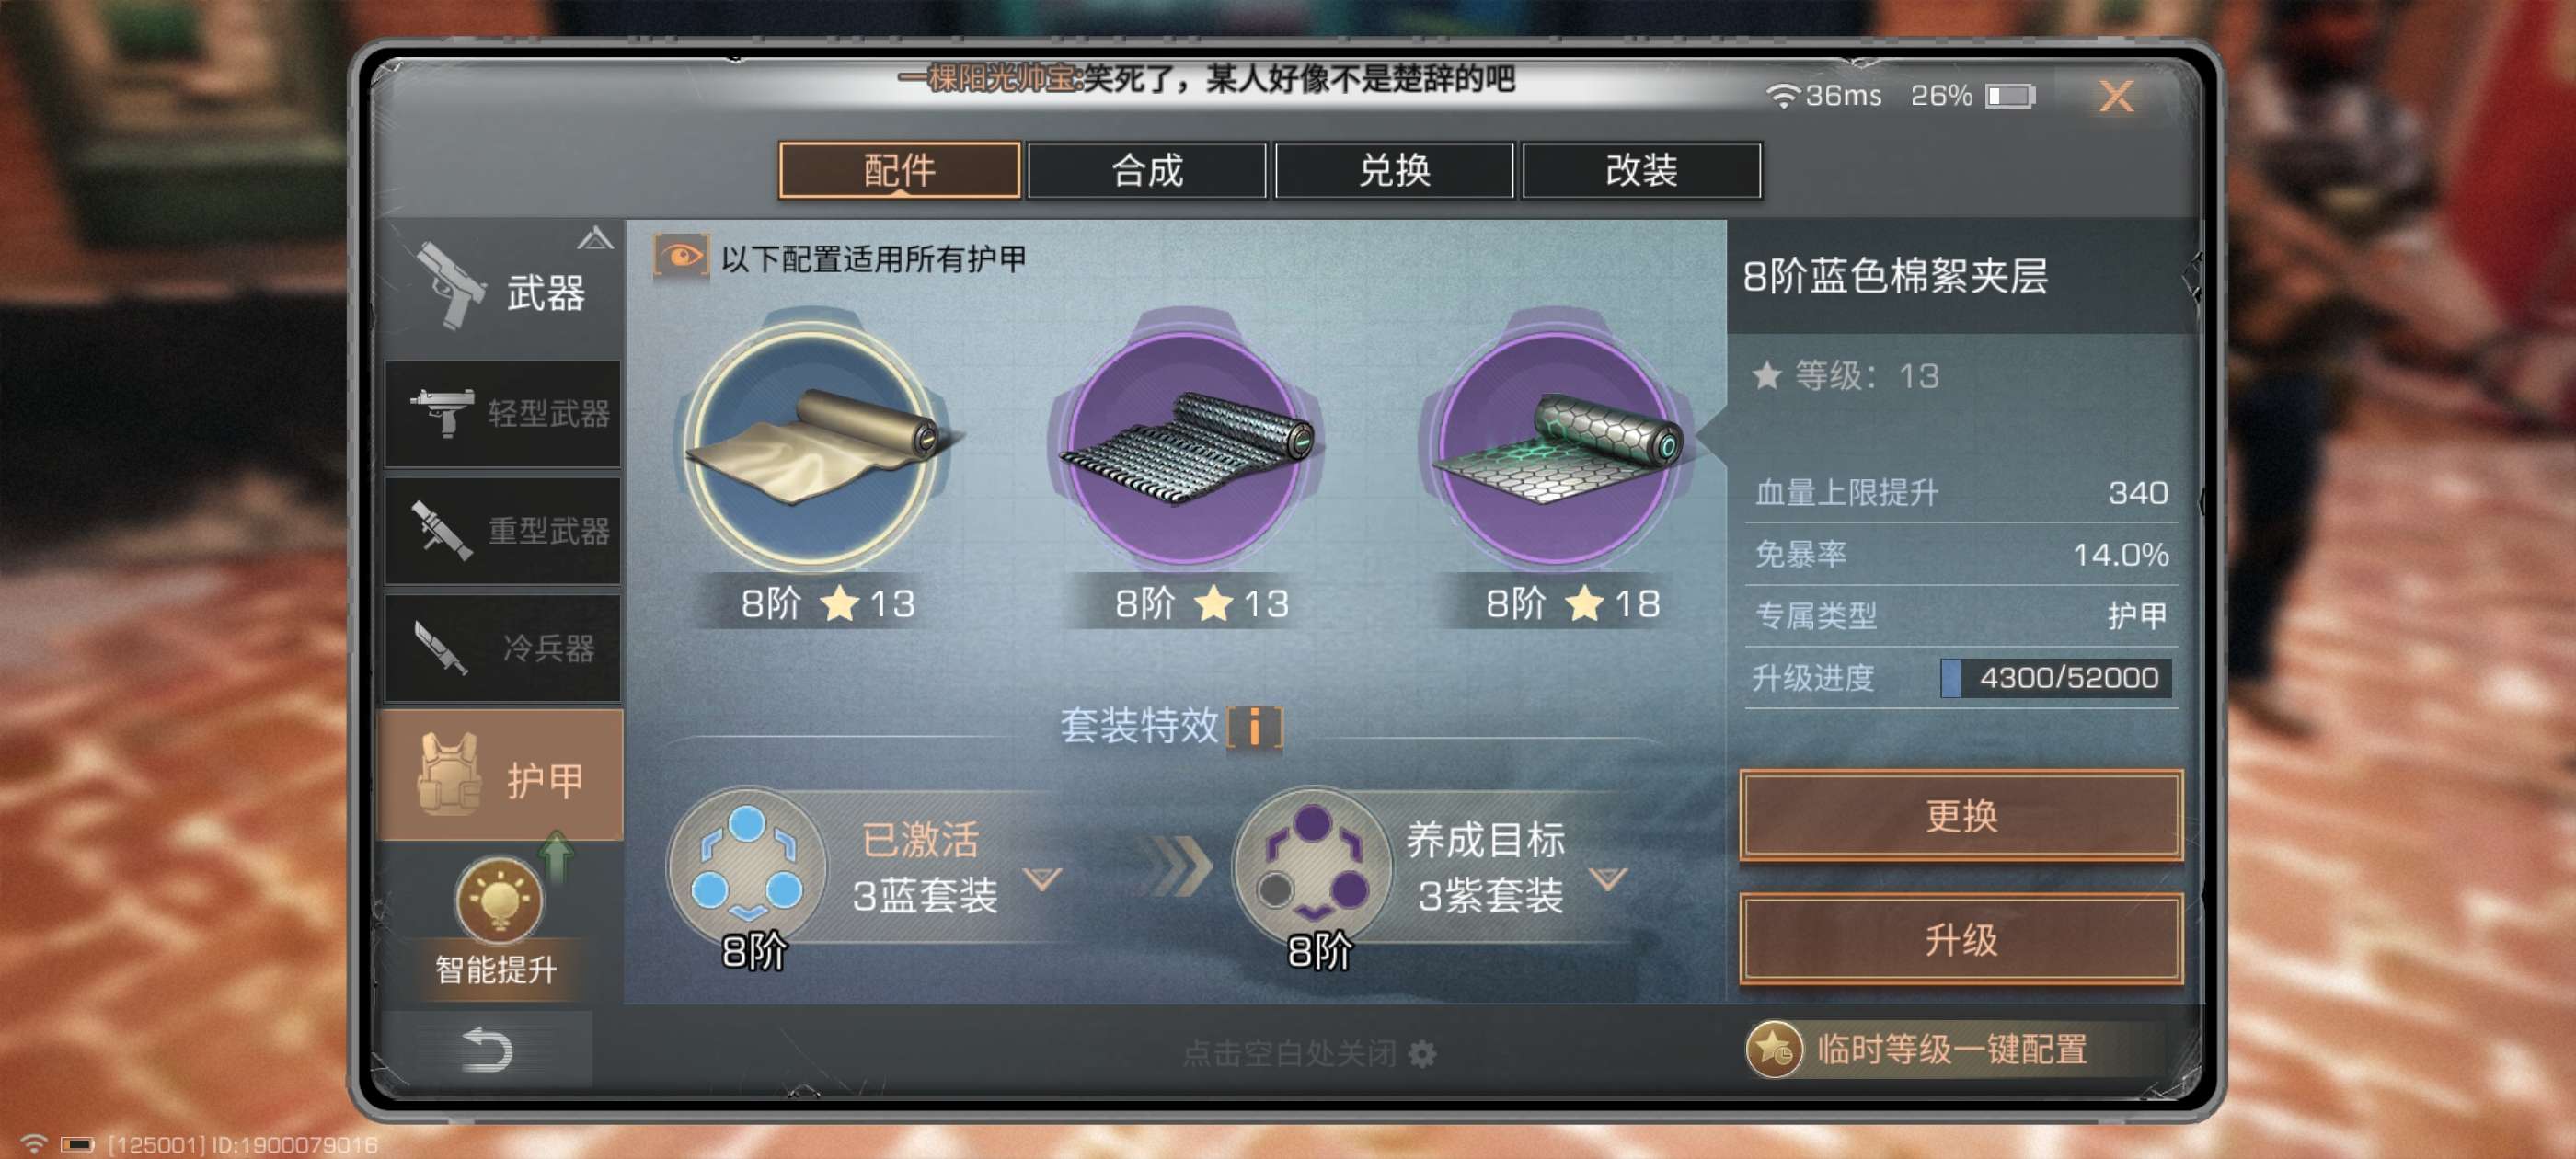This screenshot has width=2576, height=1159.
Task: Collapse the 武器 category arrow
Action: click(595, 238)
